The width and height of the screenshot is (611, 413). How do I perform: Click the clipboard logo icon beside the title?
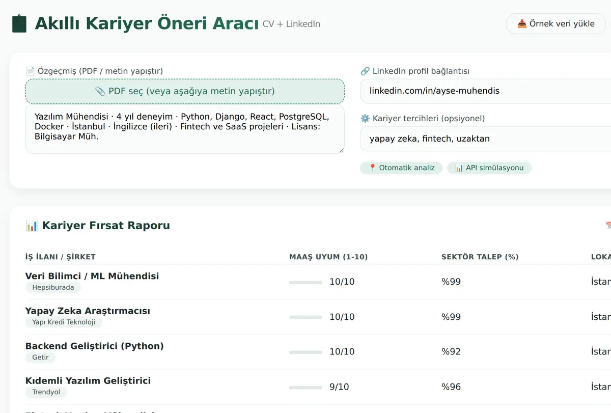point(19,23)
